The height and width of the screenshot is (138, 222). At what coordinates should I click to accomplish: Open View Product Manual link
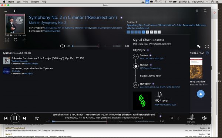tap(165, 105)
